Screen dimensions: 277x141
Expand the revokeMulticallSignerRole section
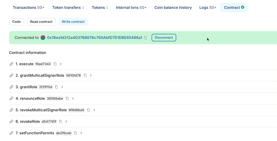[94, 110]
